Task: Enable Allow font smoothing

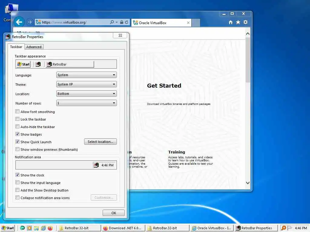Action: pyautogui.click(x=17, y=111)
